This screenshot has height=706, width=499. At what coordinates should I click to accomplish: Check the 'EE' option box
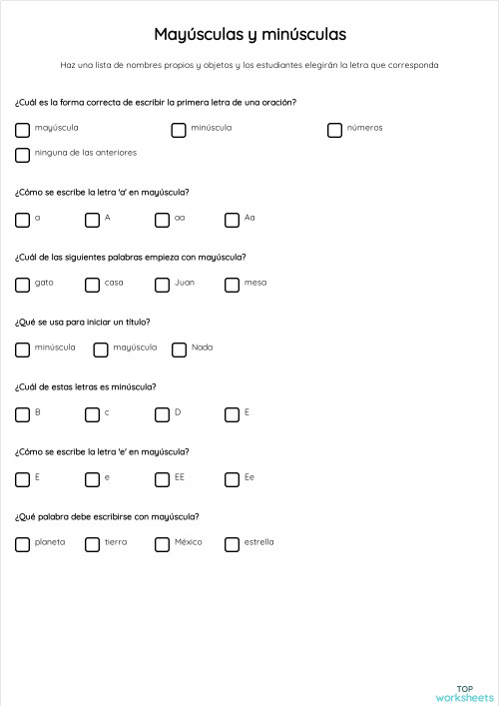click(x=162, y=479)
